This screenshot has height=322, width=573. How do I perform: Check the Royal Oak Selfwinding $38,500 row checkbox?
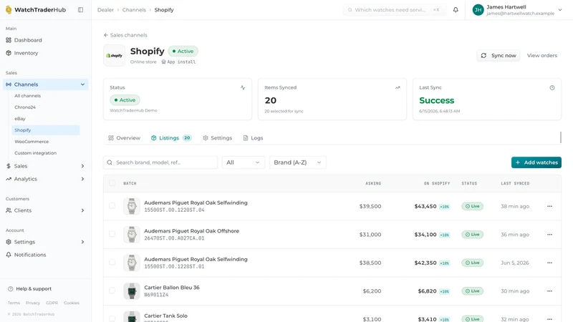point(112,262)
